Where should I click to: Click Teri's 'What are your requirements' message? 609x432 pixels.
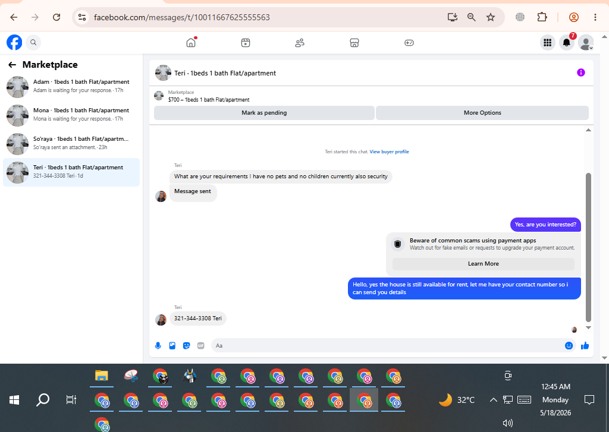281,176
